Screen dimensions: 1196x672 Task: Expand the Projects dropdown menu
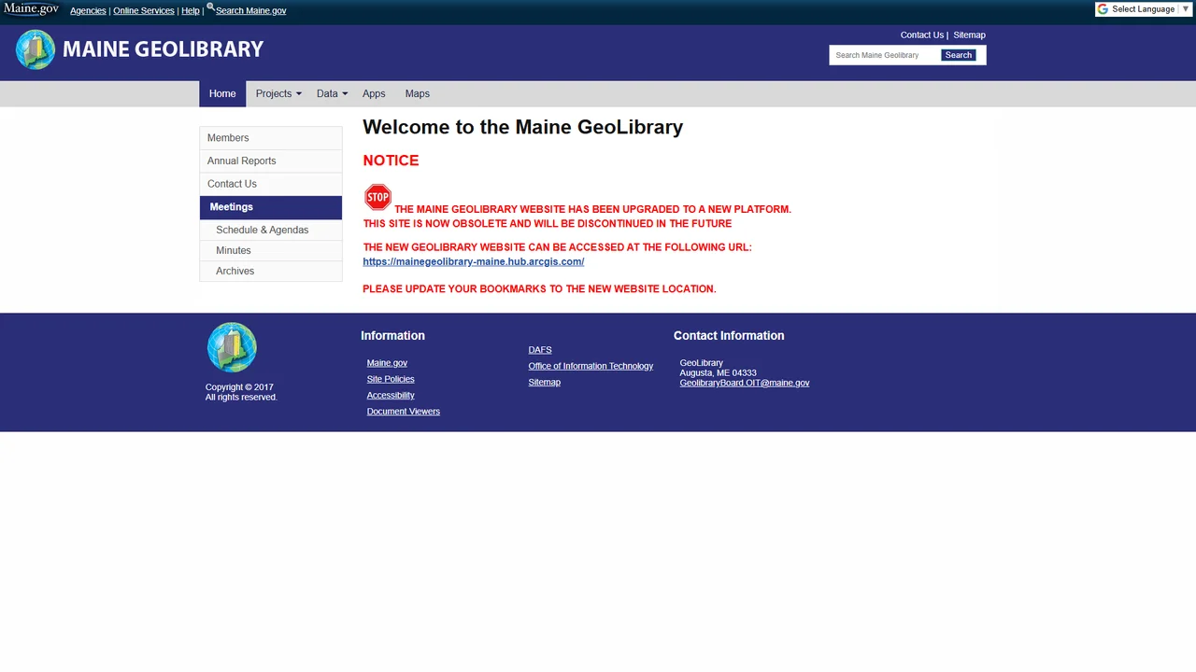[x=278, y=93]
